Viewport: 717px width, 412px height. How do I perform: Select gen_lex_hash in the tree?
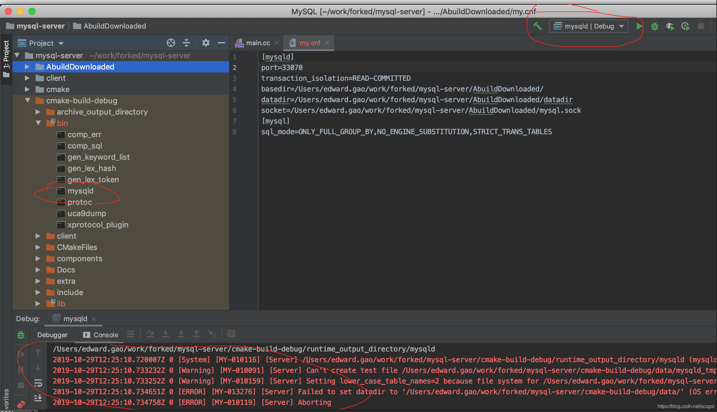pyautogui.click(x=92, y=168)
